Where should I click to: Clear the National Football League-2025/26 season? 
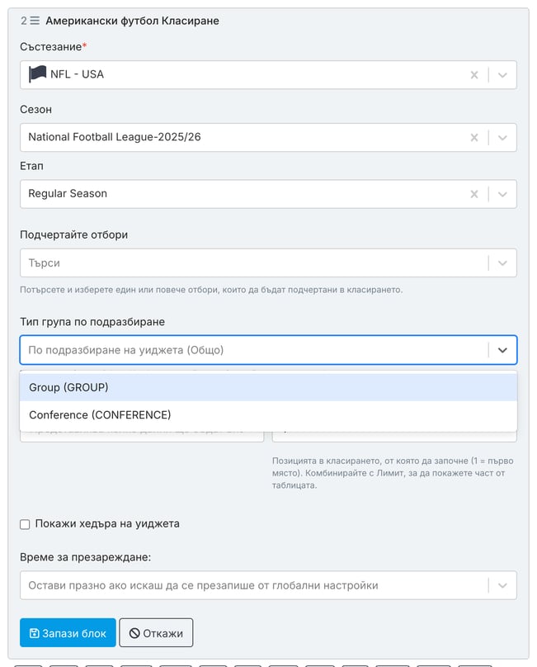click(x=474, y=137)
